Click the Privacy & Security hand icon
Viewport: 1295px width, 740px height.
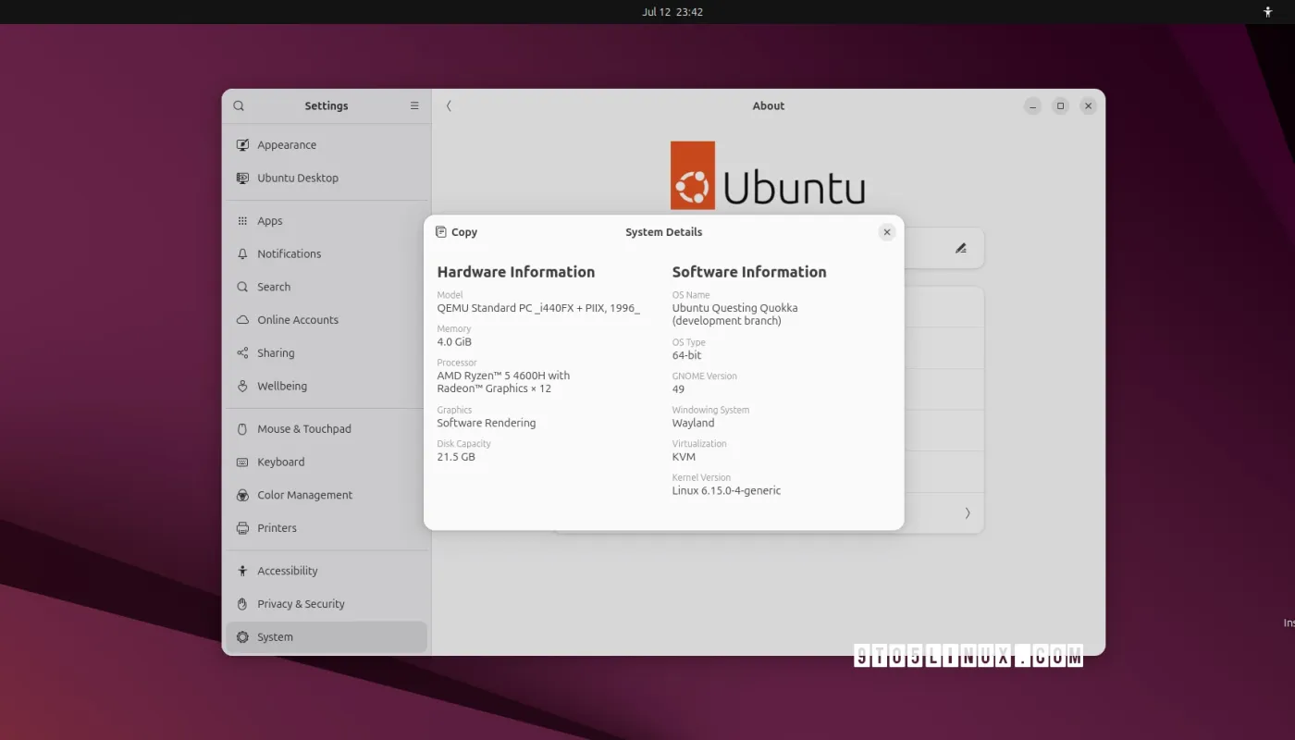coord(242,604)
